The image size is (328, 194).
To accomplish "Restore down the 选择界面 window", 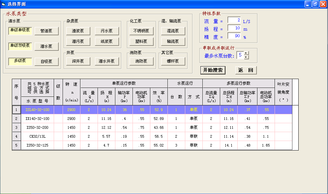I will [315, 4].
